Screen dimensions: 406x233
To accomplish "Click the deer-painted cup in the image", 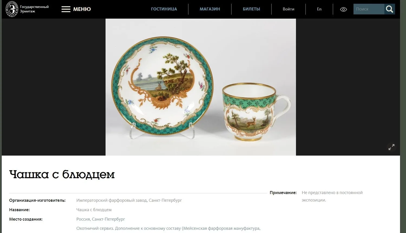I will point(256,112).
